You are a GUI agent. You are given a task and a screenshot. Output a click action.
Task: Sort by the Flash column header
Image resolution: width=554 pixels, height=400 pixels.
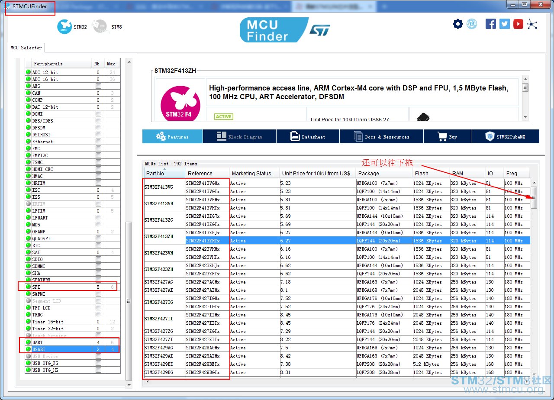pos(431,173)
